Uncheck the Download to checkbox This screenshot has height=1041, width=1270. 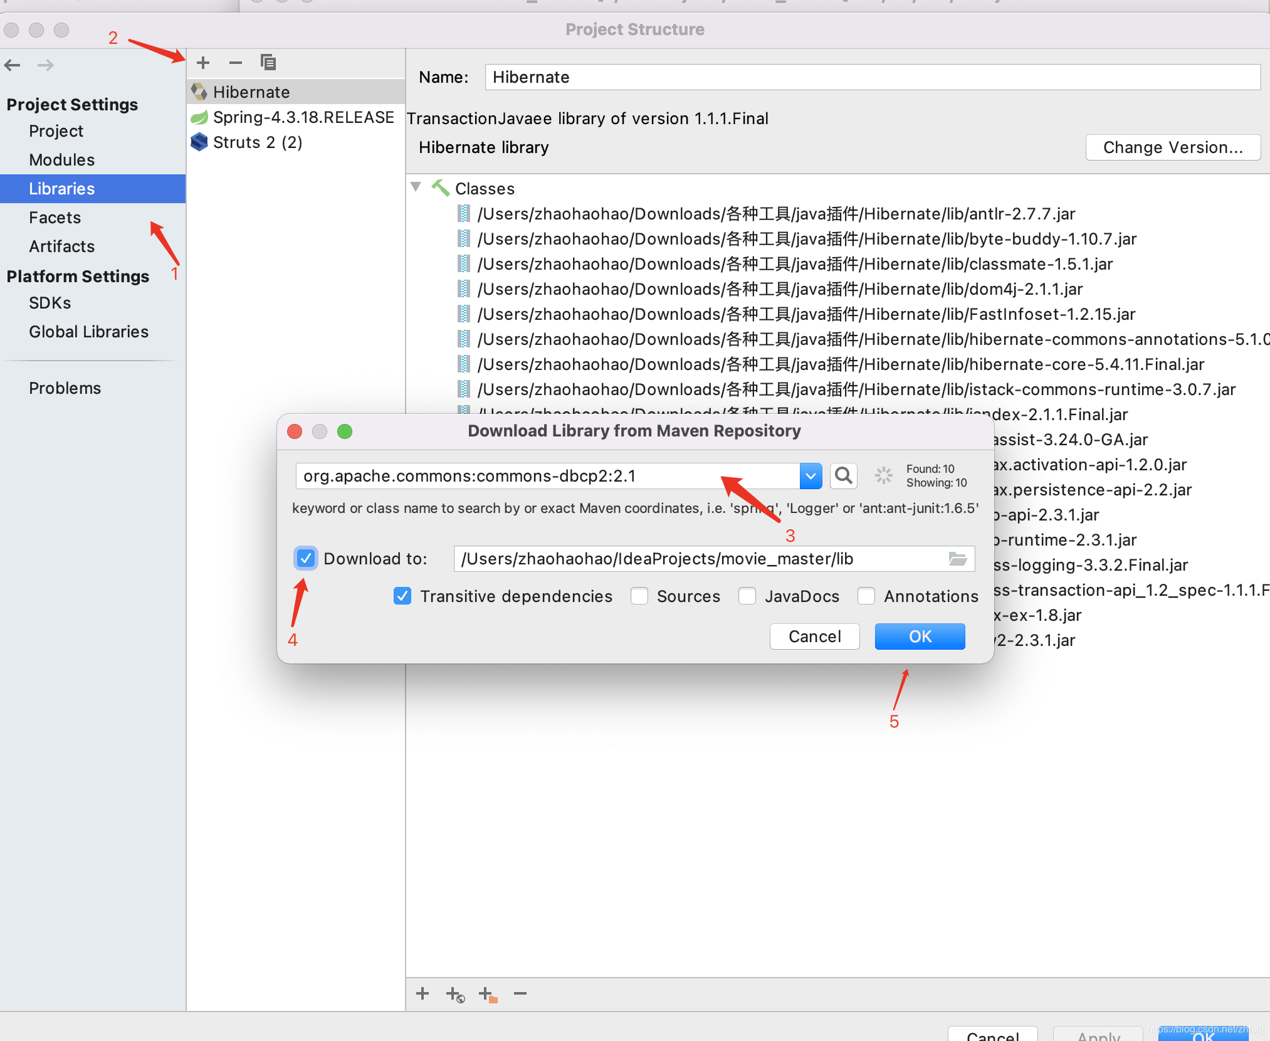coord(306,558)
